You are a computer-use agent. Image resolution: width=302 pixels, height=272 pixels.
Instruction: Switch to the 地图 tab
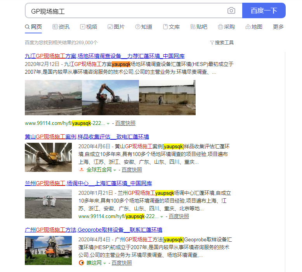pyautogui.click(x=254, y=27)
